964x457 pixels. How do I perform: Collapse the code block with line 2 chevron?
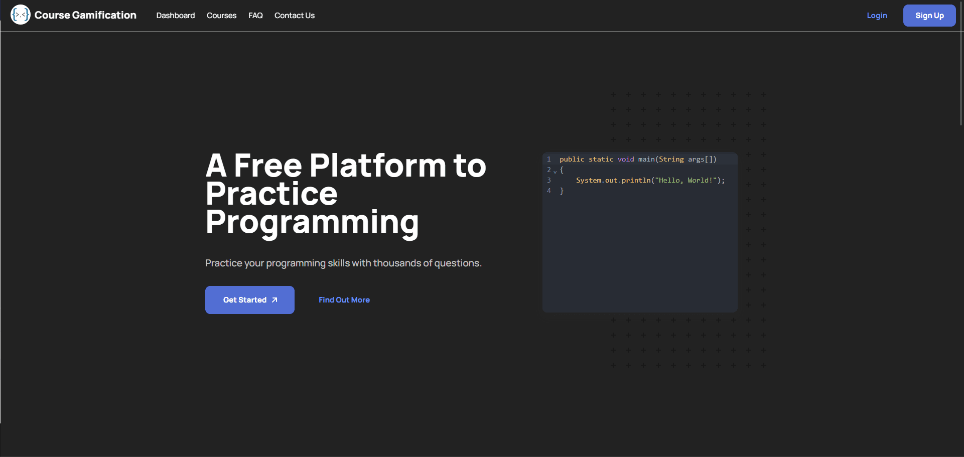555,171
